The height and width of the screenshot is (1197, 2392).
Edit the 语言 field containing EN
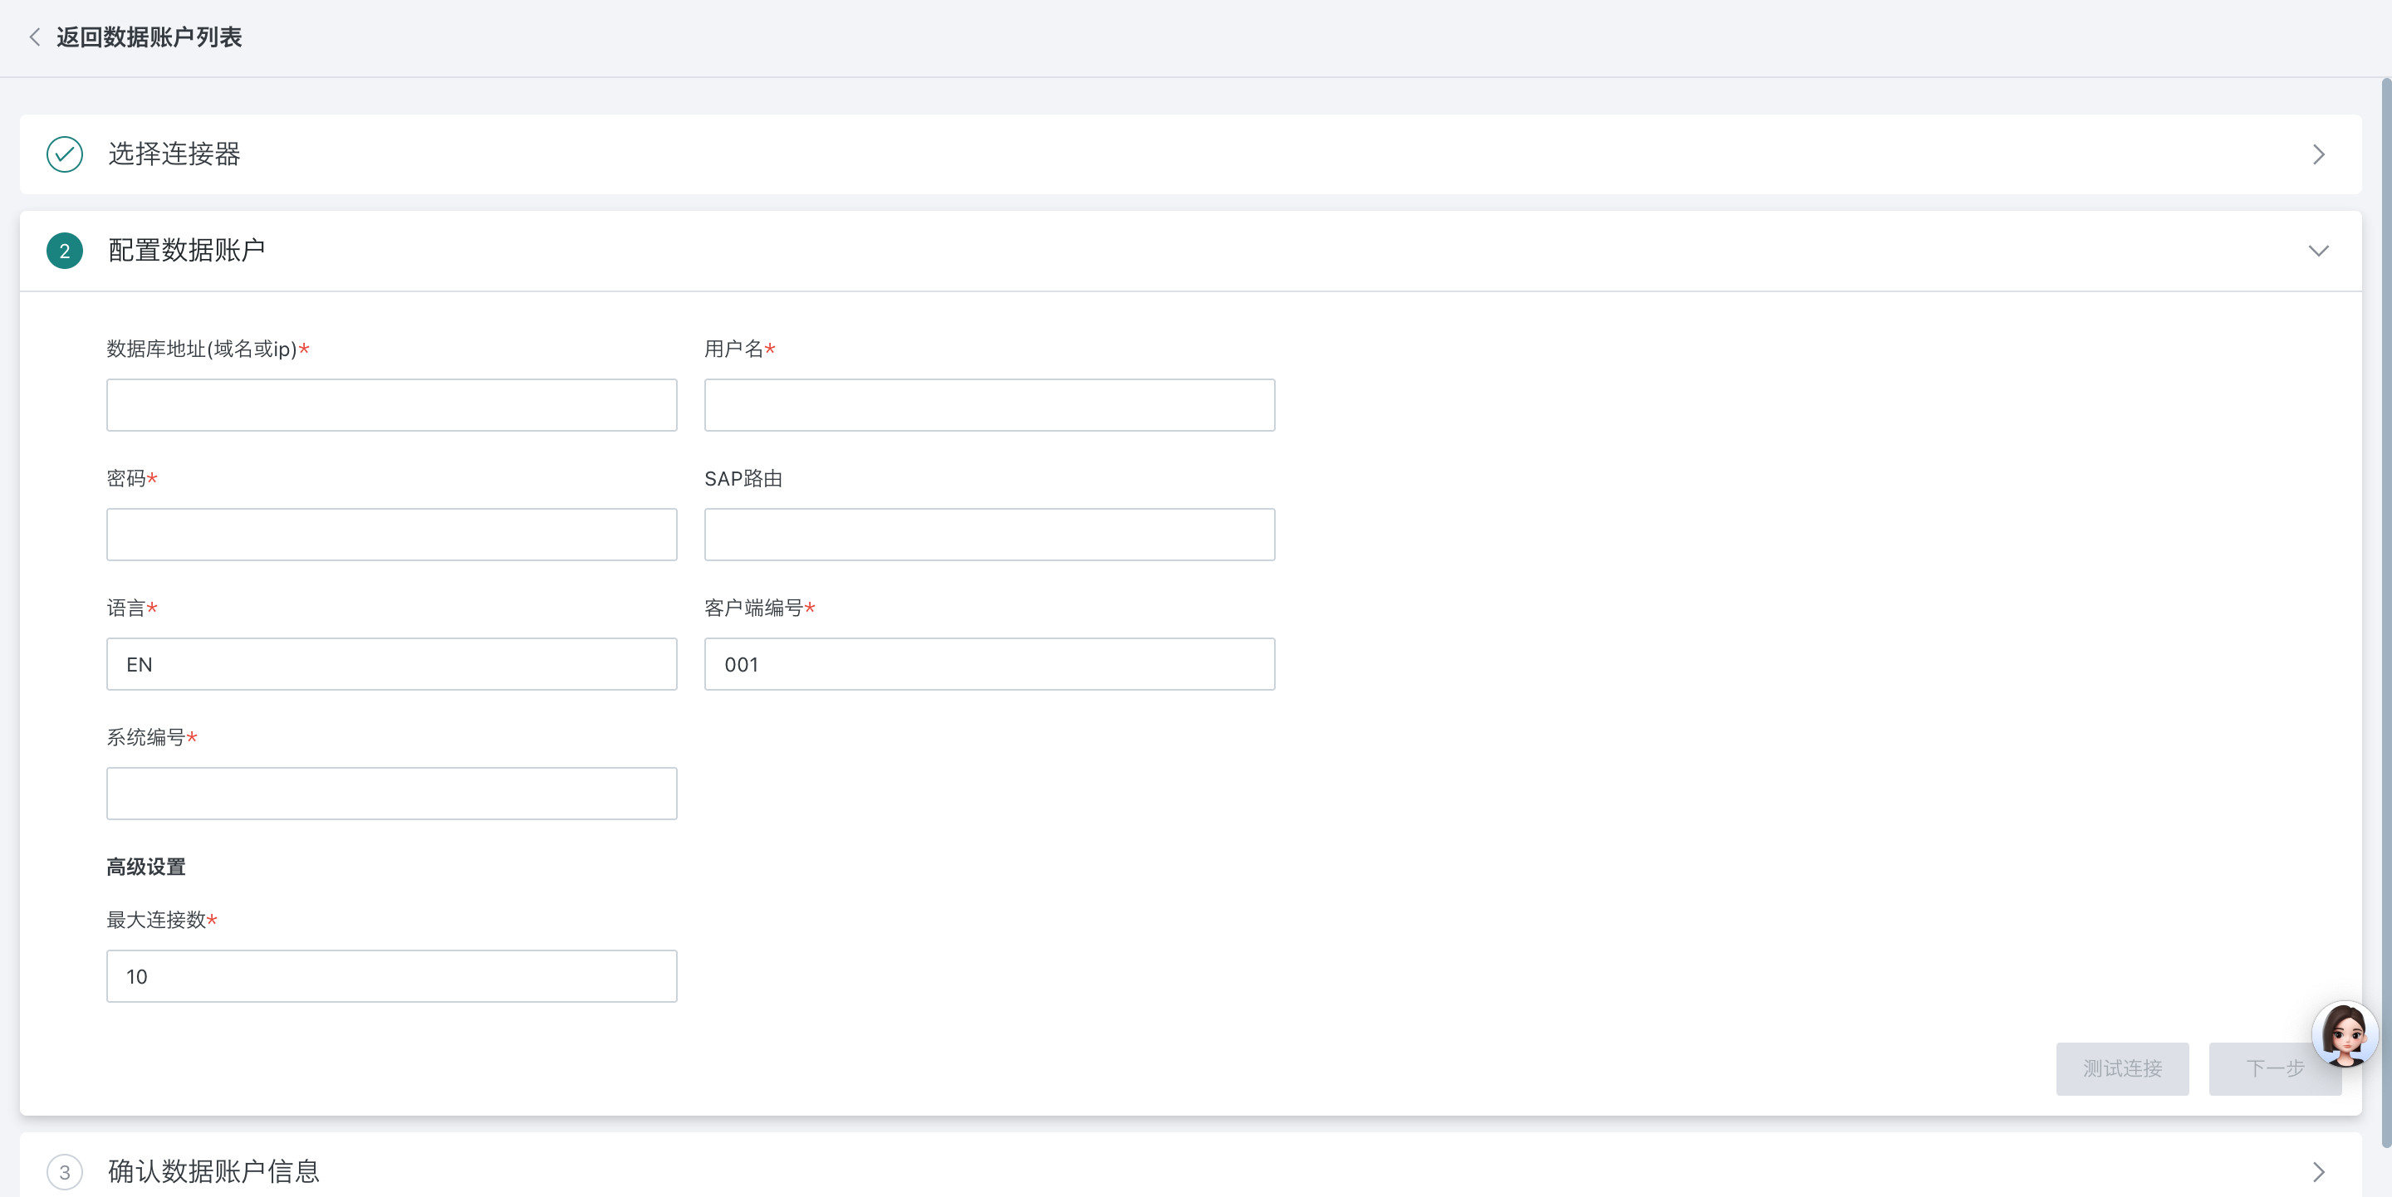pos(391,663)
